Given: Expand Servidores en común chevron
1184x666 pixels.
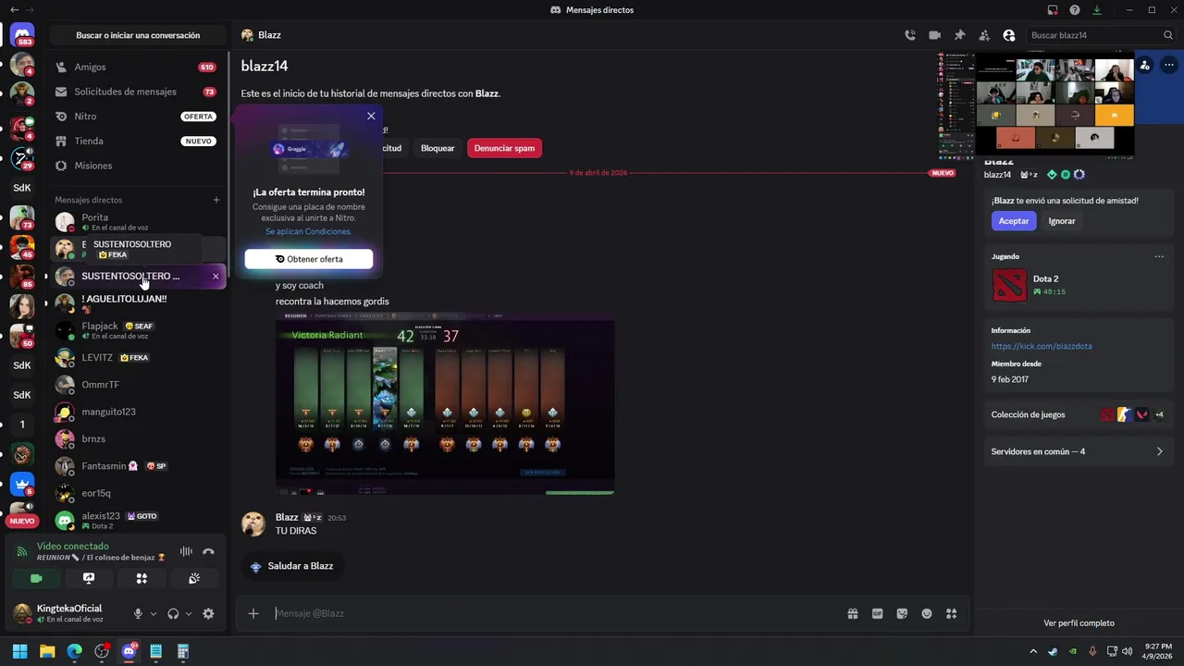Looking at the screenshot, I should click(1159, 451).
